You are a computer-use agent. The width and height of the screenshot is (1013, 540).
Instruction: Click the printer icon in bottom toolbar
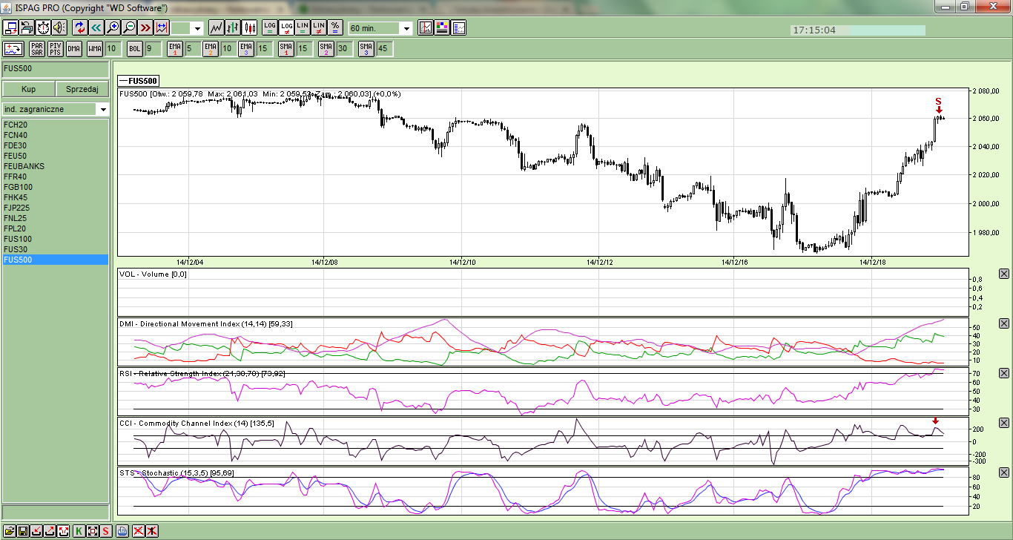click(x=122, y=531)
